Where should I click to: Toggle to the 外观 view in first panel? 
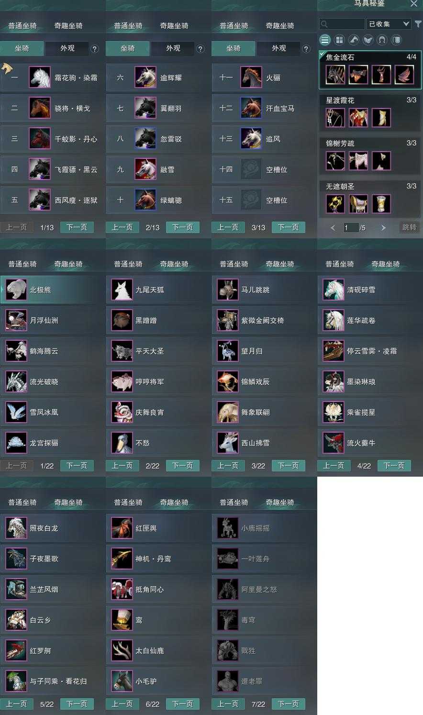point(67,48)
